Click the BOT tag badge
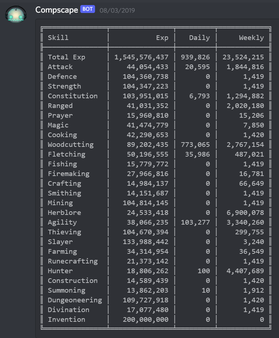The height and width of the screenshot is (338, 279). 87,9
